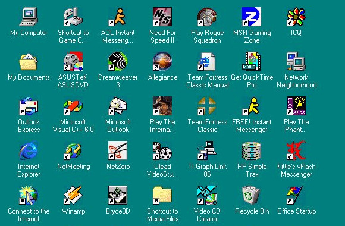Select the Shortcut to Media Files folder
345x226 pixels.
coord(162,195)
